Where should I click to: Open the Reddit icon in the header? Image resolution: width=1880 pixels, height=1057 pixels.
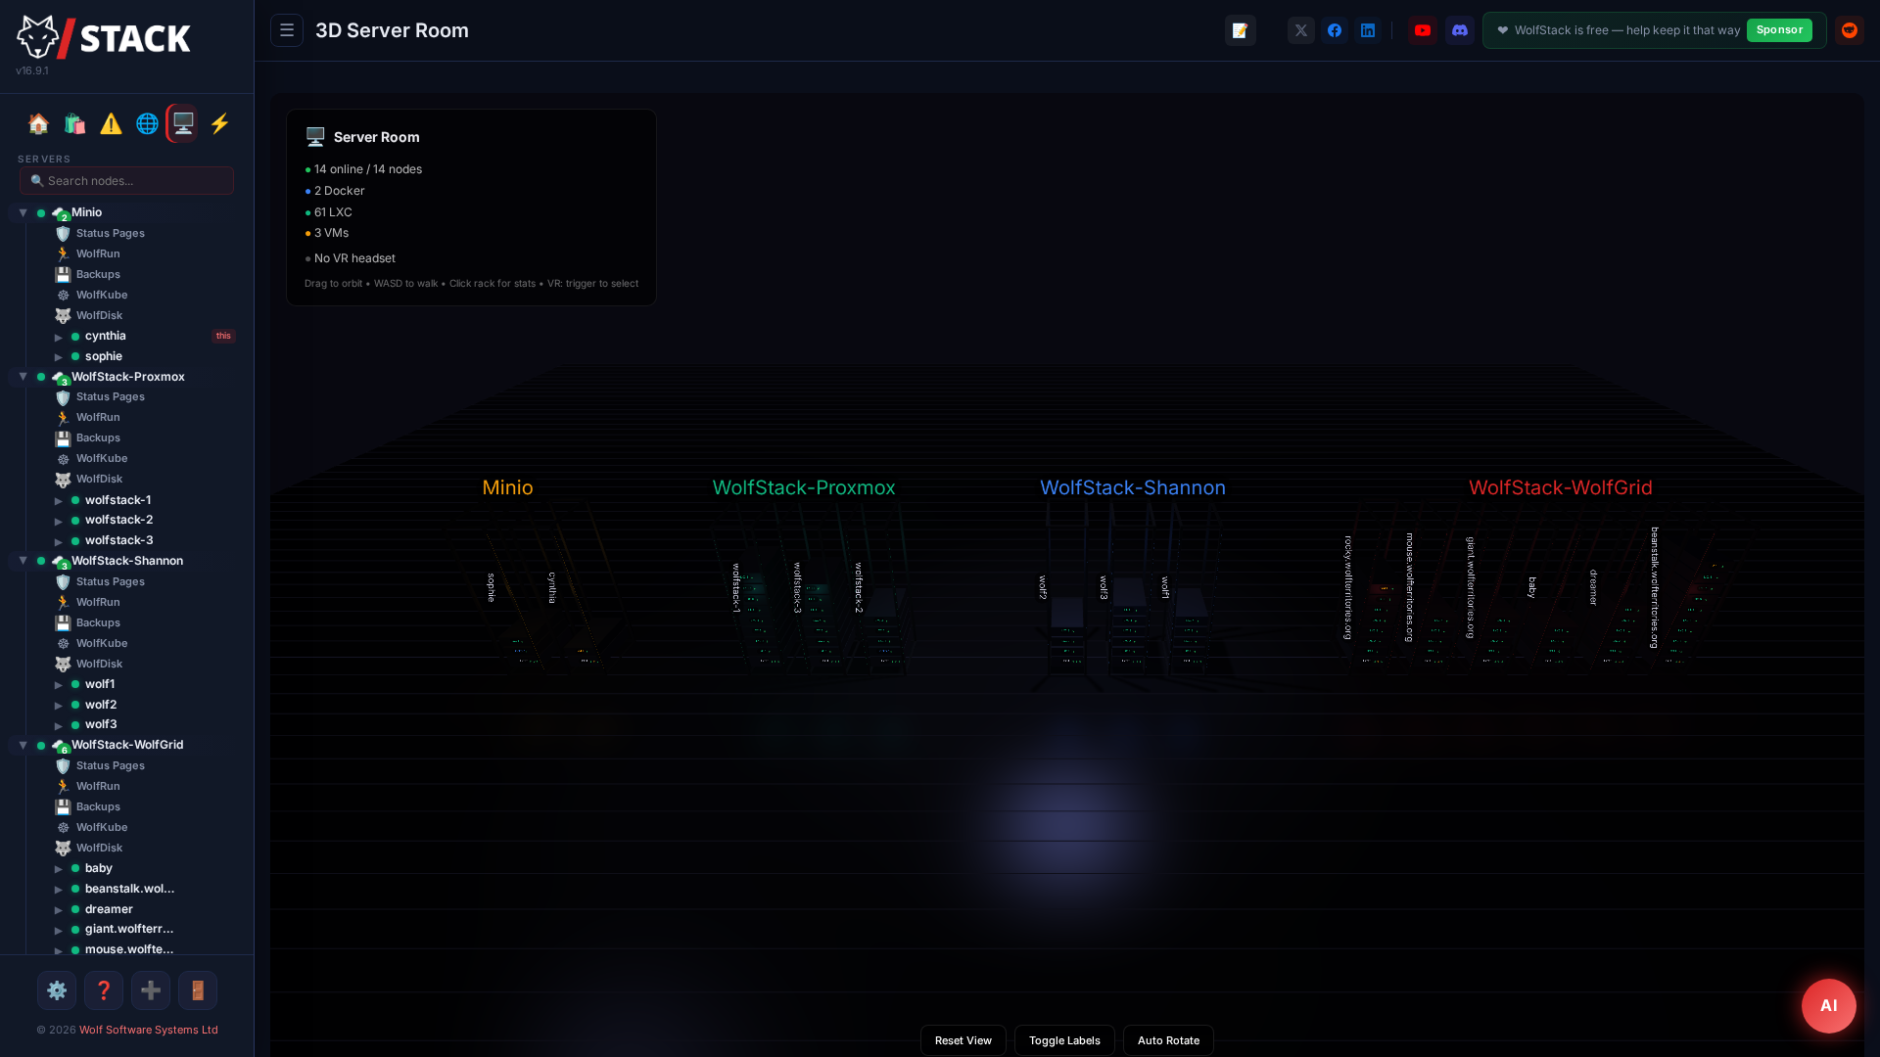1850,30
